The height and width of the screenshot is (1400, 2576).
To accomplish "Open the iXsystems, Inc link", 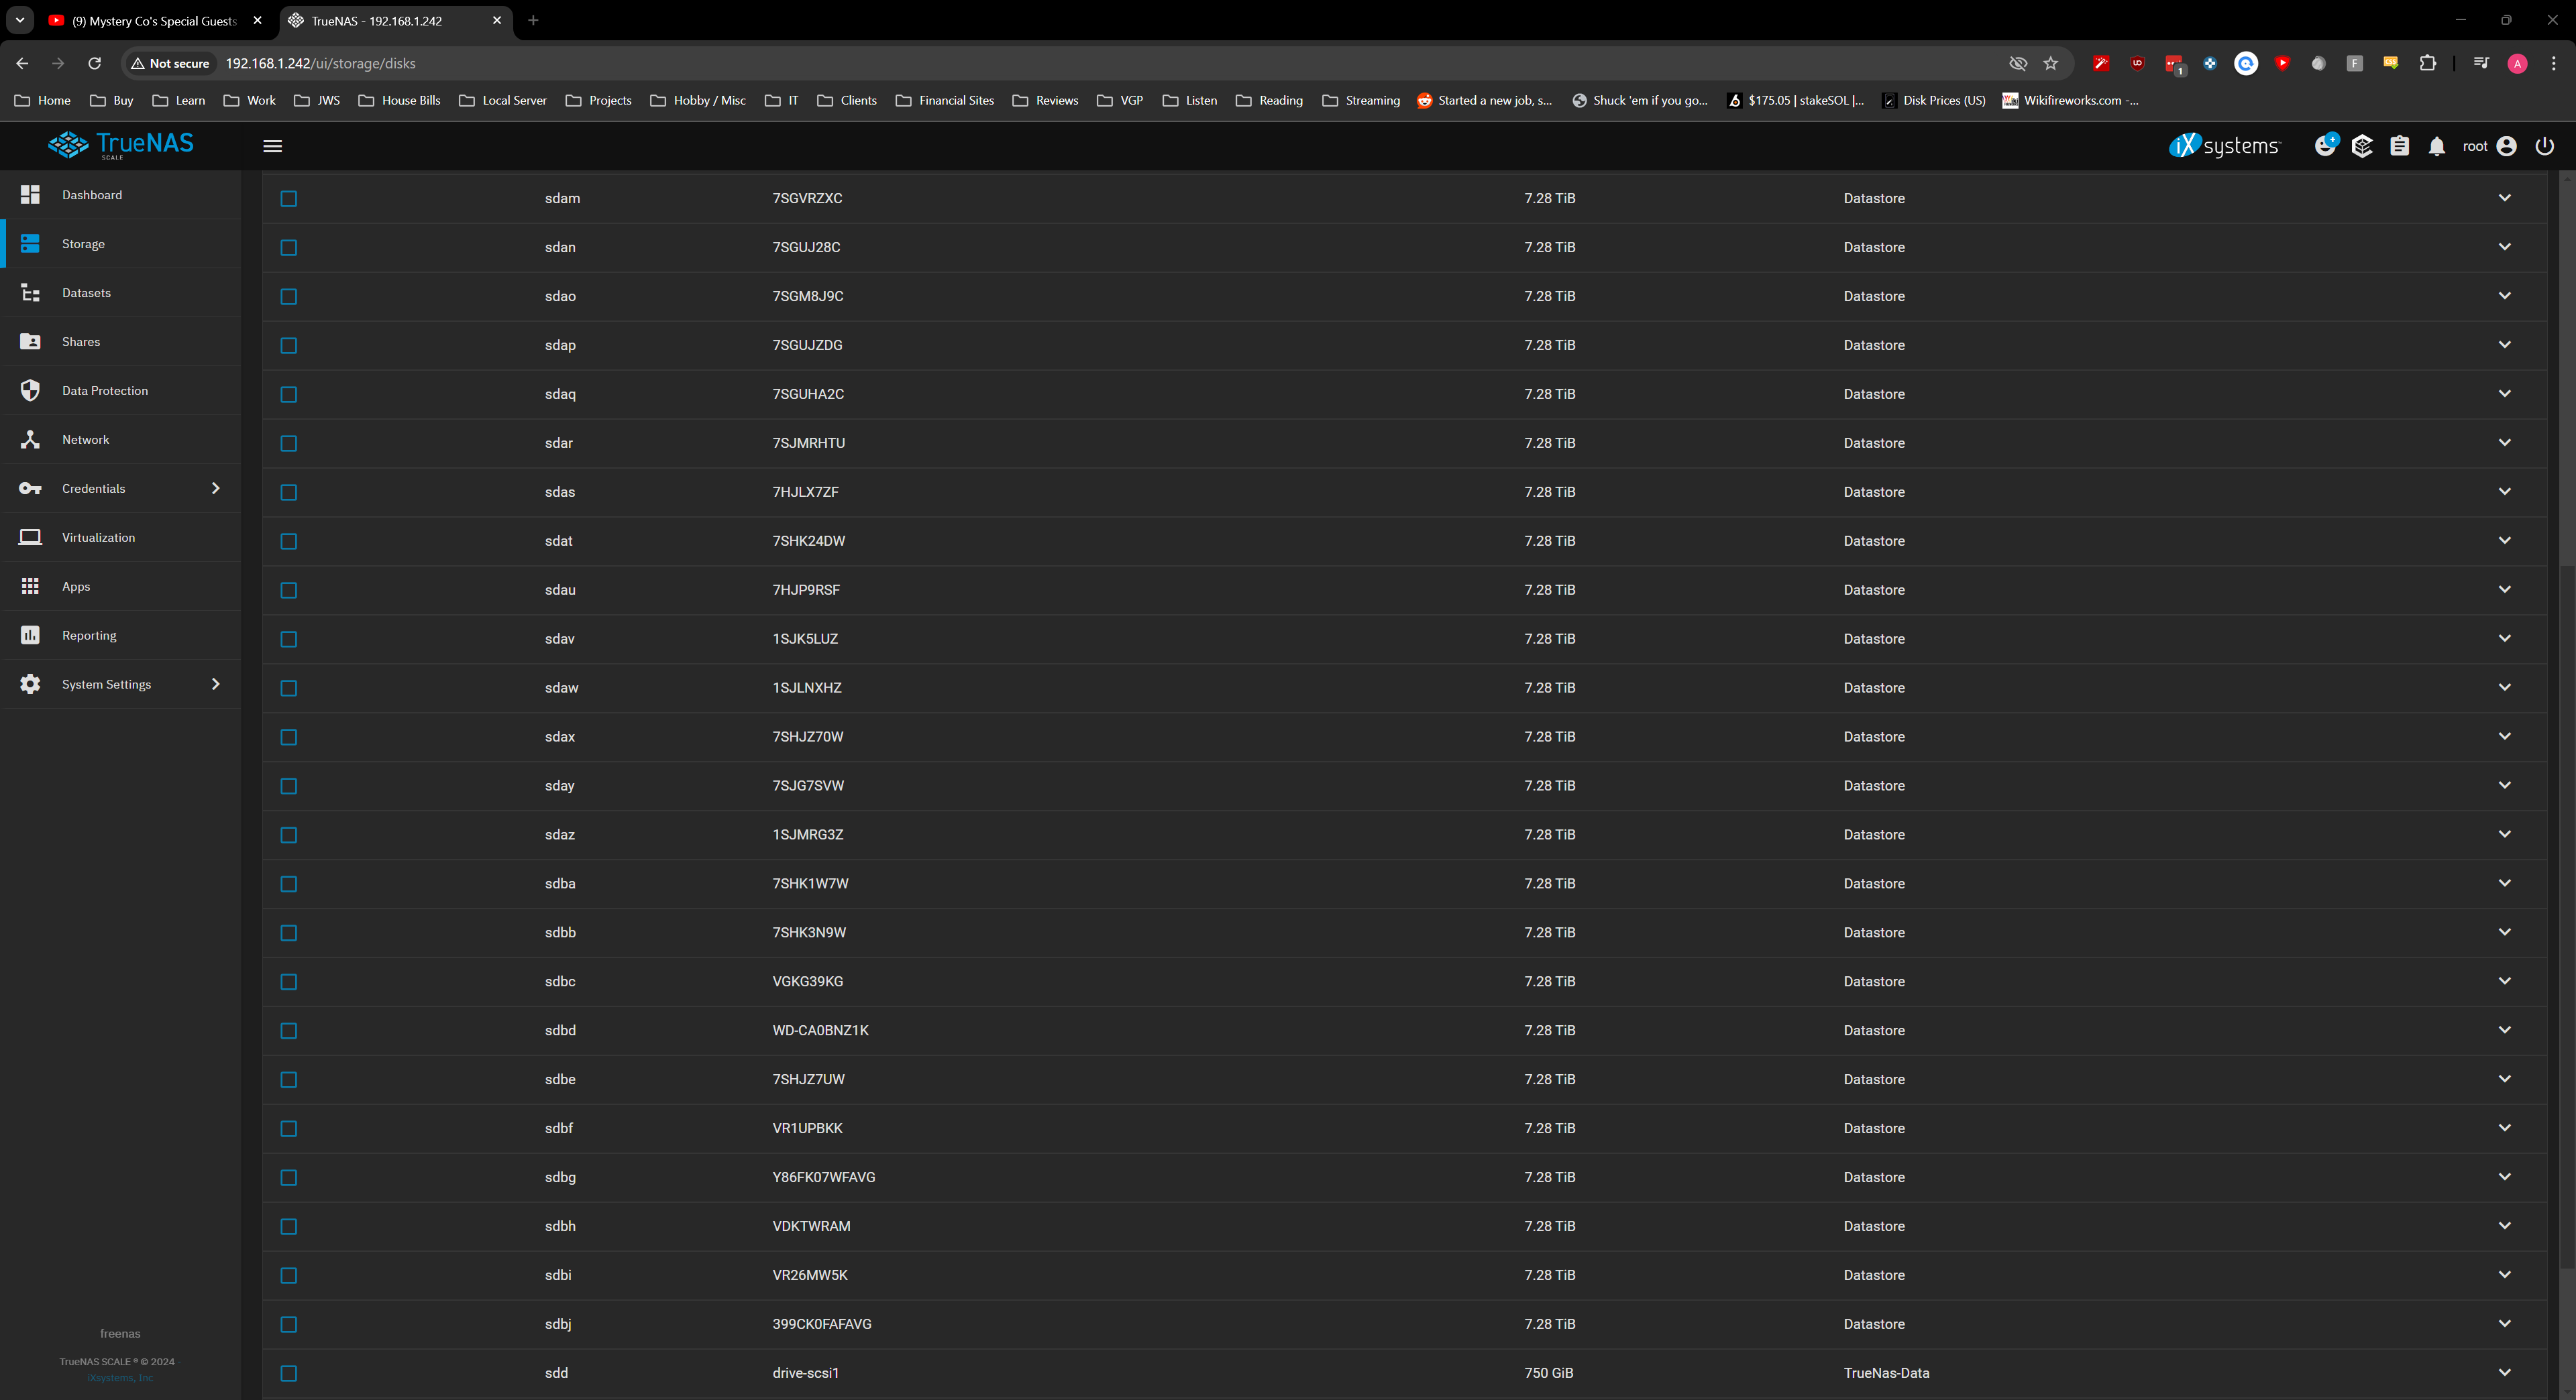I will tap(120, 1378).
